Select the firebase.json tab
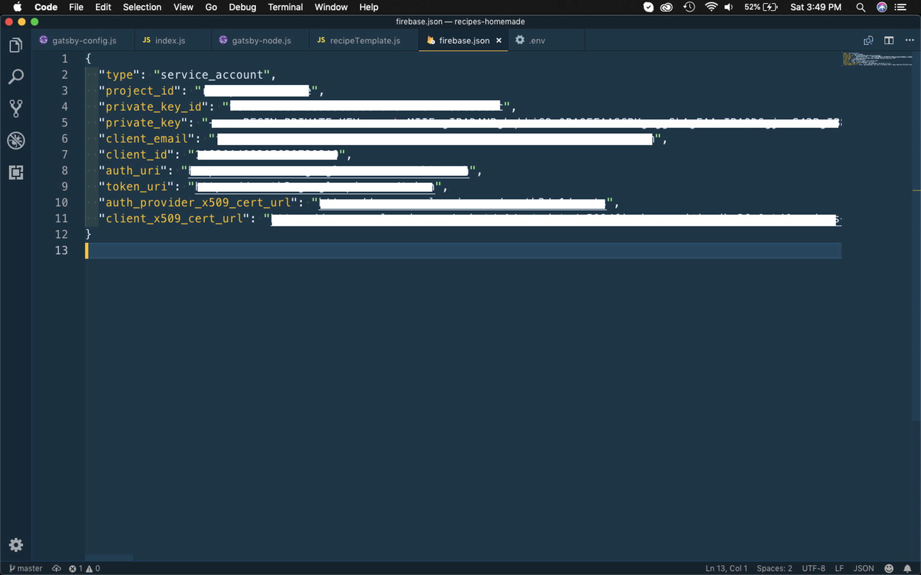 pyautogui.click(x=463, y=41)
